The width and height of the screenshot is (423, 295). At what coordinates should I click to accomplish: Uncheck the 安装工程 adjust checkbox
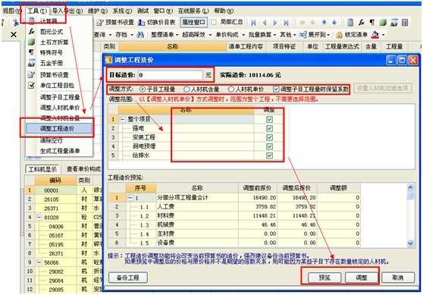click(x=269, y=137)
